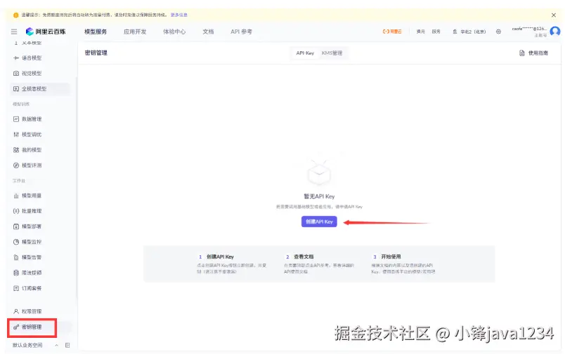
Task: Open 模型监控 in the sidebar
Action: [x=27, y=242]
